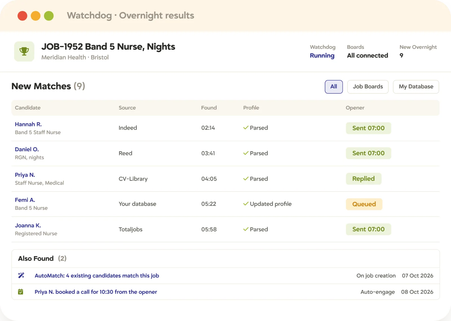451x321 pixels.
Task: Click the Also Found section heading
Action: point(36,258)
